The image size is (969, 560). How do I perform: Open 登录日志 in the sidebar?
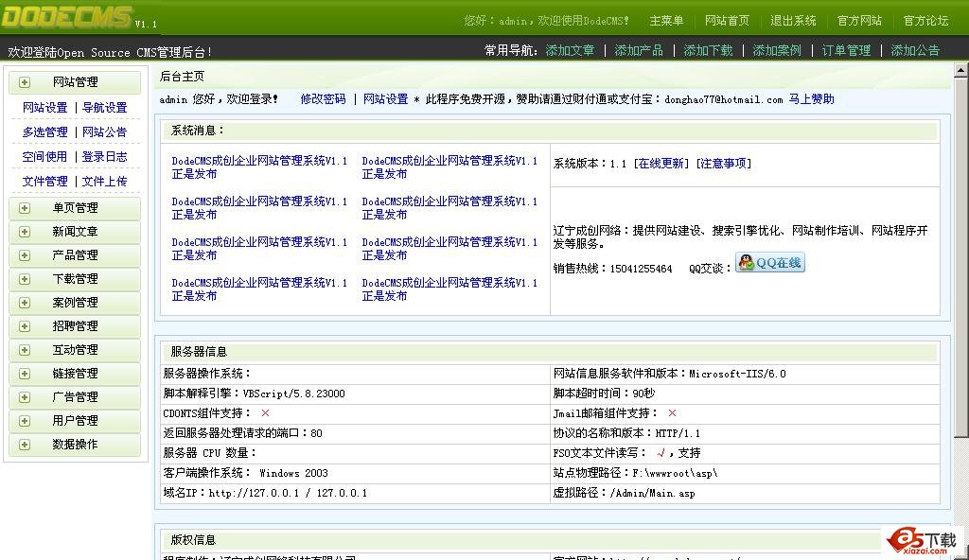[104, 157]
